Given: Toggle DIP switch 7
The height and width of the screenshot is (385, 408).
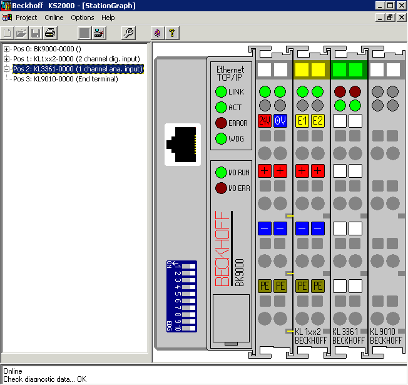Looking at the screenshot, I should [188, 307].
